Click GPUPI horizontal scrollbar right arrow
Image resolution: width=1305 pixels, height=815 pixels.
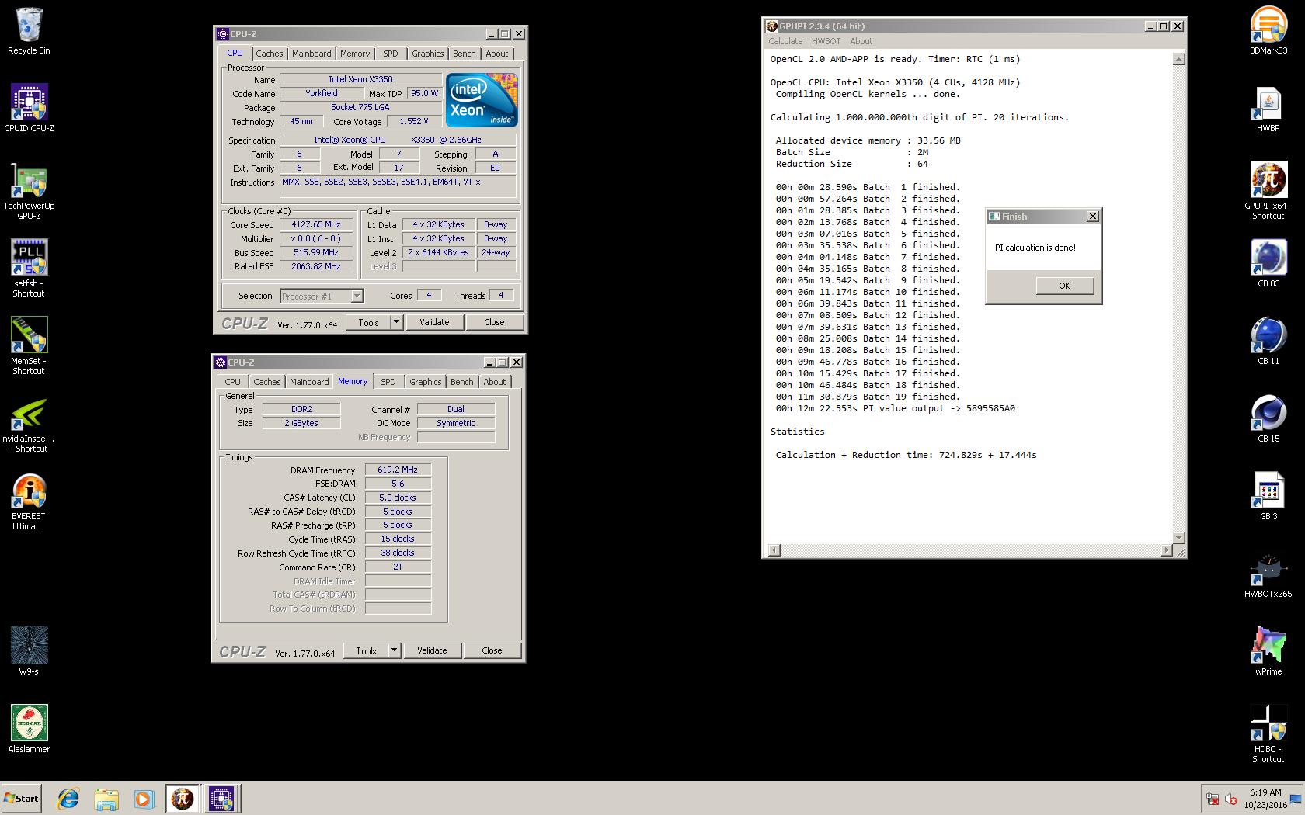(1166, 550)
